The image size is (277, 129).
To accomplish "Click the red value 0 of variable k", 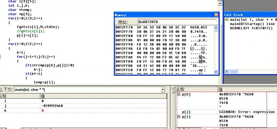I will tap(42, 110).
